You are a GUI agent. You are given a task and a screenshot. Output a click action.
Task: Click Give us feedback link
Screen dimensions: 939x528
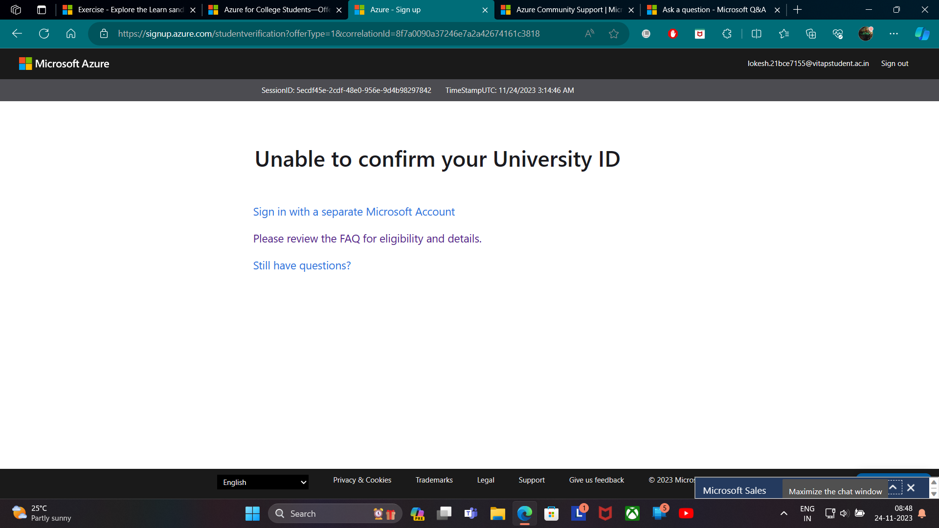click(x=596, y=480)
